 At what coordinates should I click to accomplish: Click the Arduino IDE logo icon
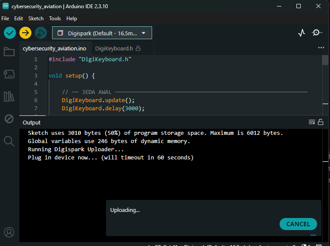point(6,6)
